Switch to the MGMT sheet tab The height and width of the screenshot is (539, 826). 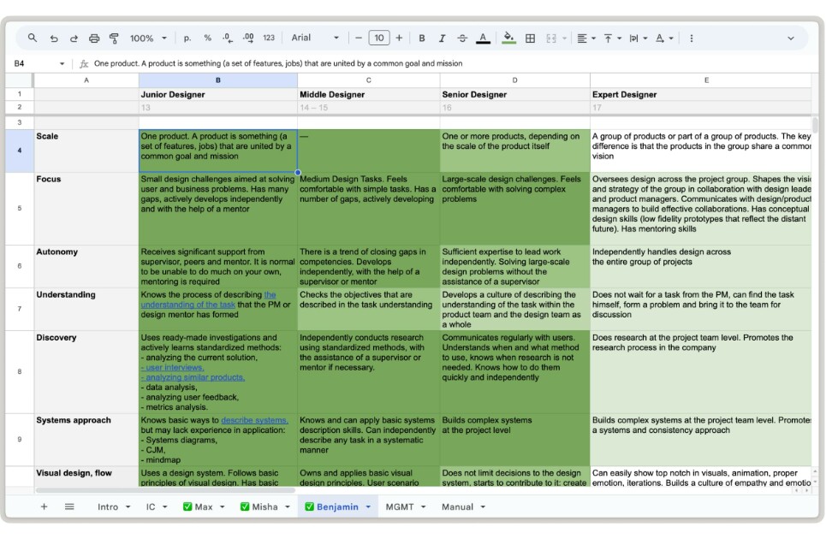(x=399, y=506)
